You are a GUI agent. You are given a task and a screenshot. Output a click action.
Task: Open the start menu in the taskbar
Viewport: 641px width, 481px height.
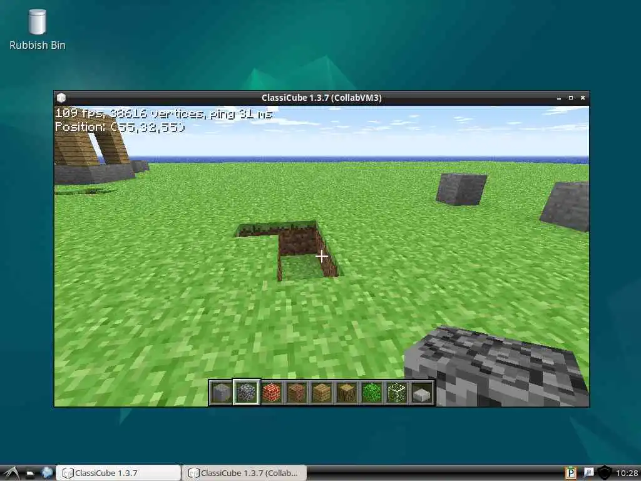(11, 473)
